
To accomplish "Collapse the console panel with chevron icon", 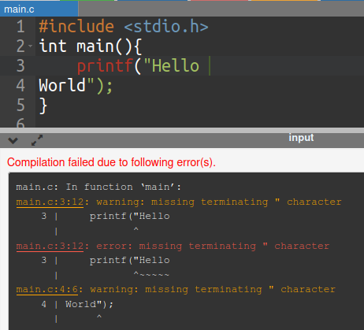I will click(13, 141).
